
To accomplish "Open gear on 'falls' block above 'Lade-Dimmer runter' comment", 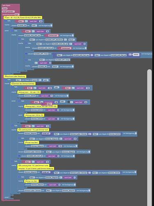I will coord(12,161).
